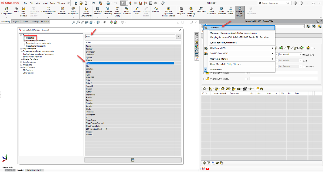Open the Asset Publisher
The width and height of the screenshot is (323, 172).
coord(222,11)
